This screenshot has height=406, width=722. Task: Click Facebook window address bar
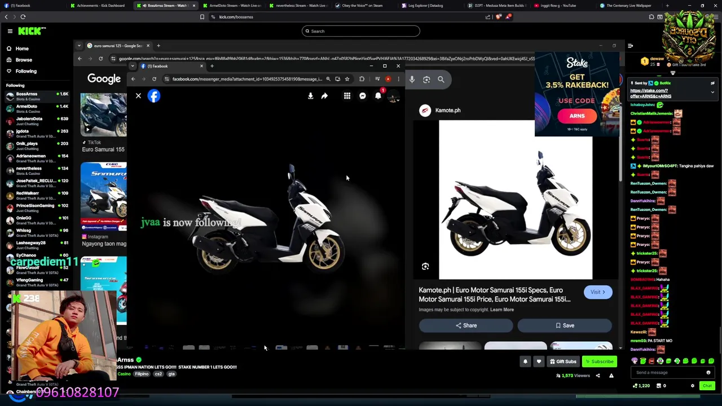(x=246, y=79)
